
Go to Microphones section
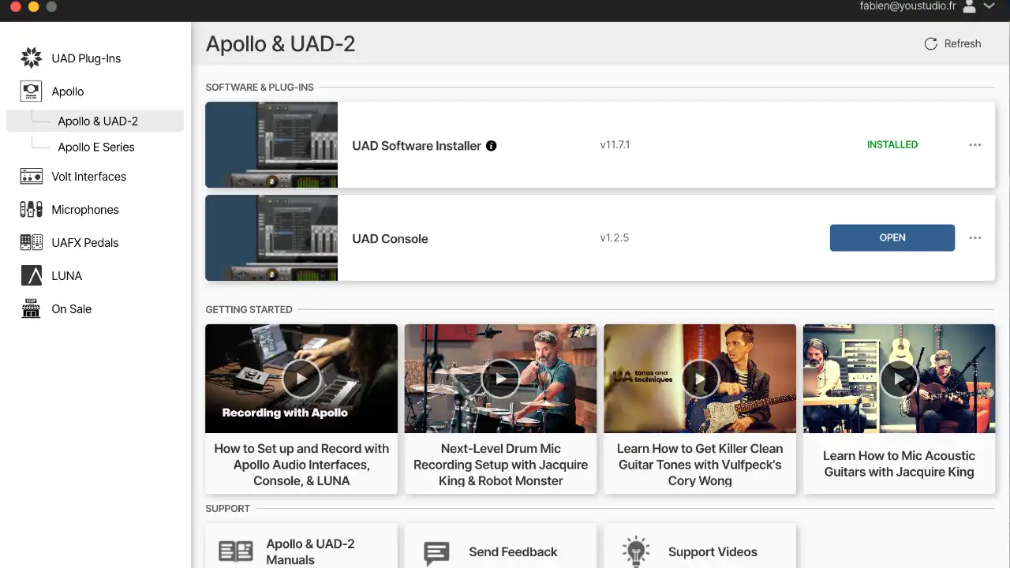(85, 210)
